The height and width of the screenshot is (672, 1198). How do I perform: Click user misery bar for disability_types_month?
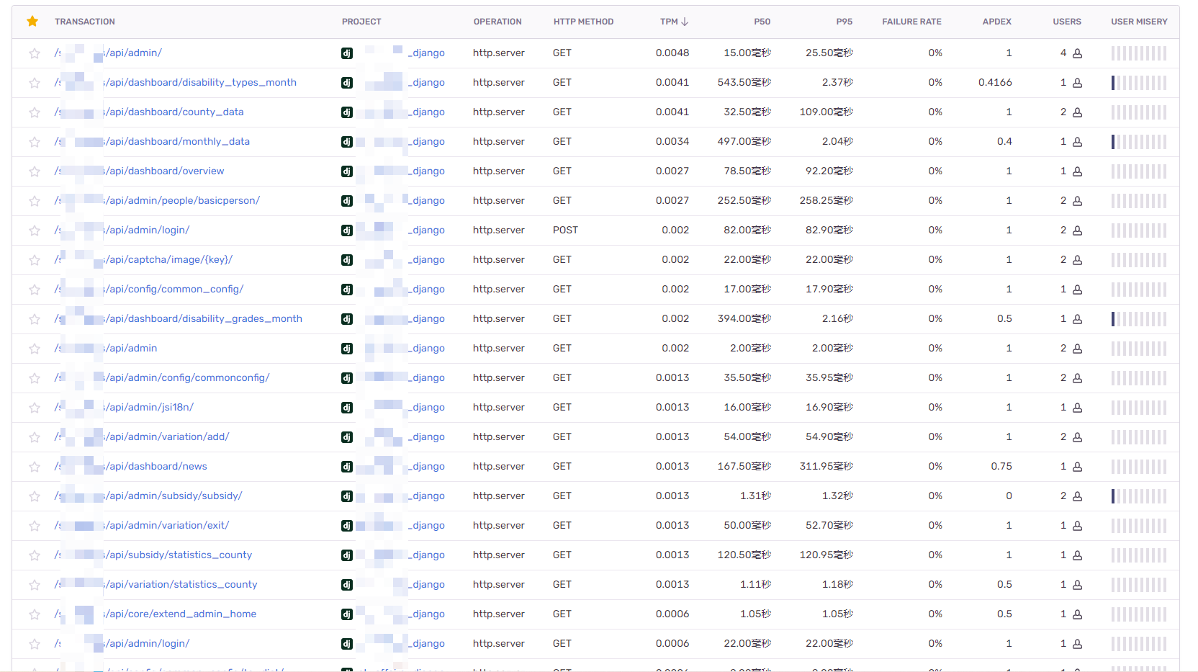click(x=1138, y=83)
